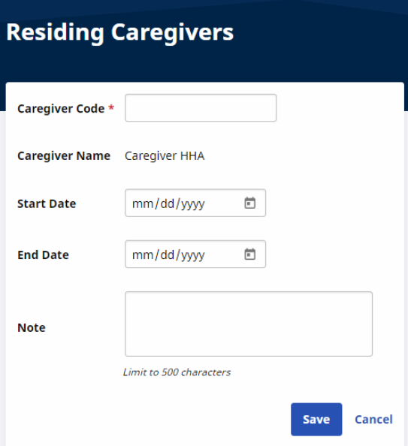408x446 pixels.
Task: Select the year segment in Start Date
Action: pyautogui.click(x=193, y=203)
